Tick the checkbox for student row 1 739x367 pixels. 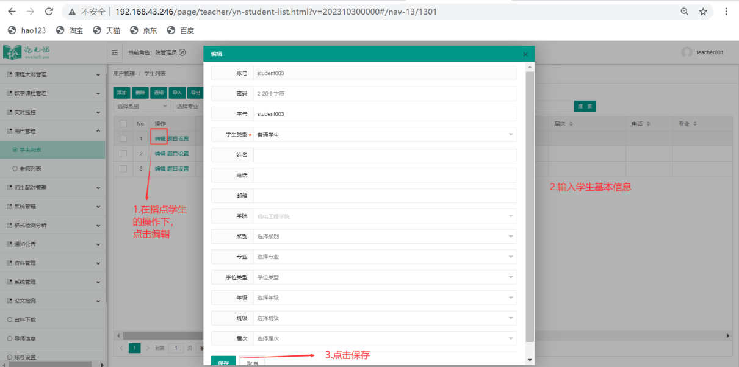pos(123,138)
